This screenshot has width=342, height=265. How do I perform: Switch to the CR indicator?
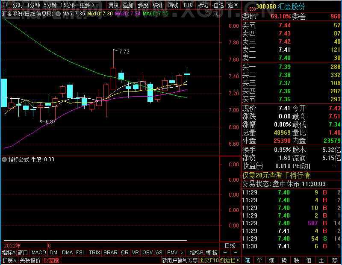(125, 253)
